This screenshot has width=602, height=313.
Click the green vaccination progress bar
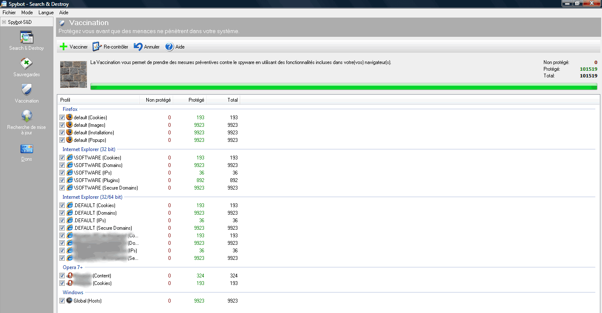(x=344, y=87)
